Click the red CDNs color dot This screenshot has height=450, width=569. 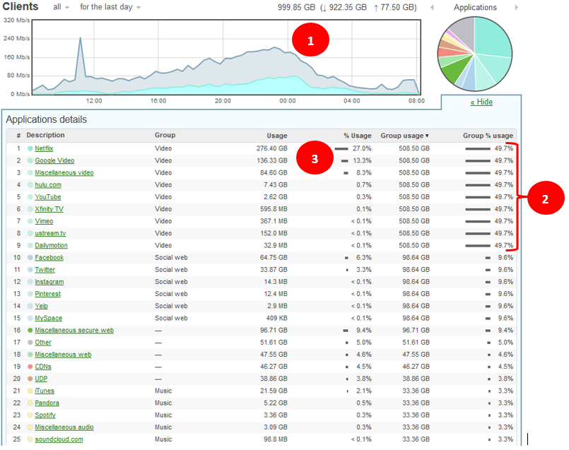(x=30, y=367)
